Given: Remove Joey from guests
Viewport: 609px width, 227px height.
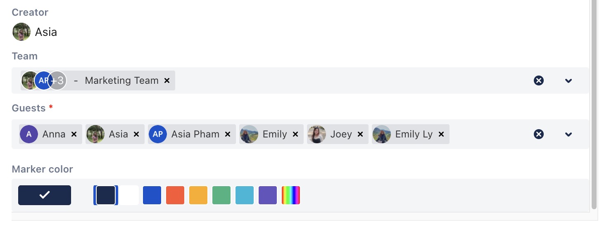Looking at the screenshot, I should coord(360,134).
